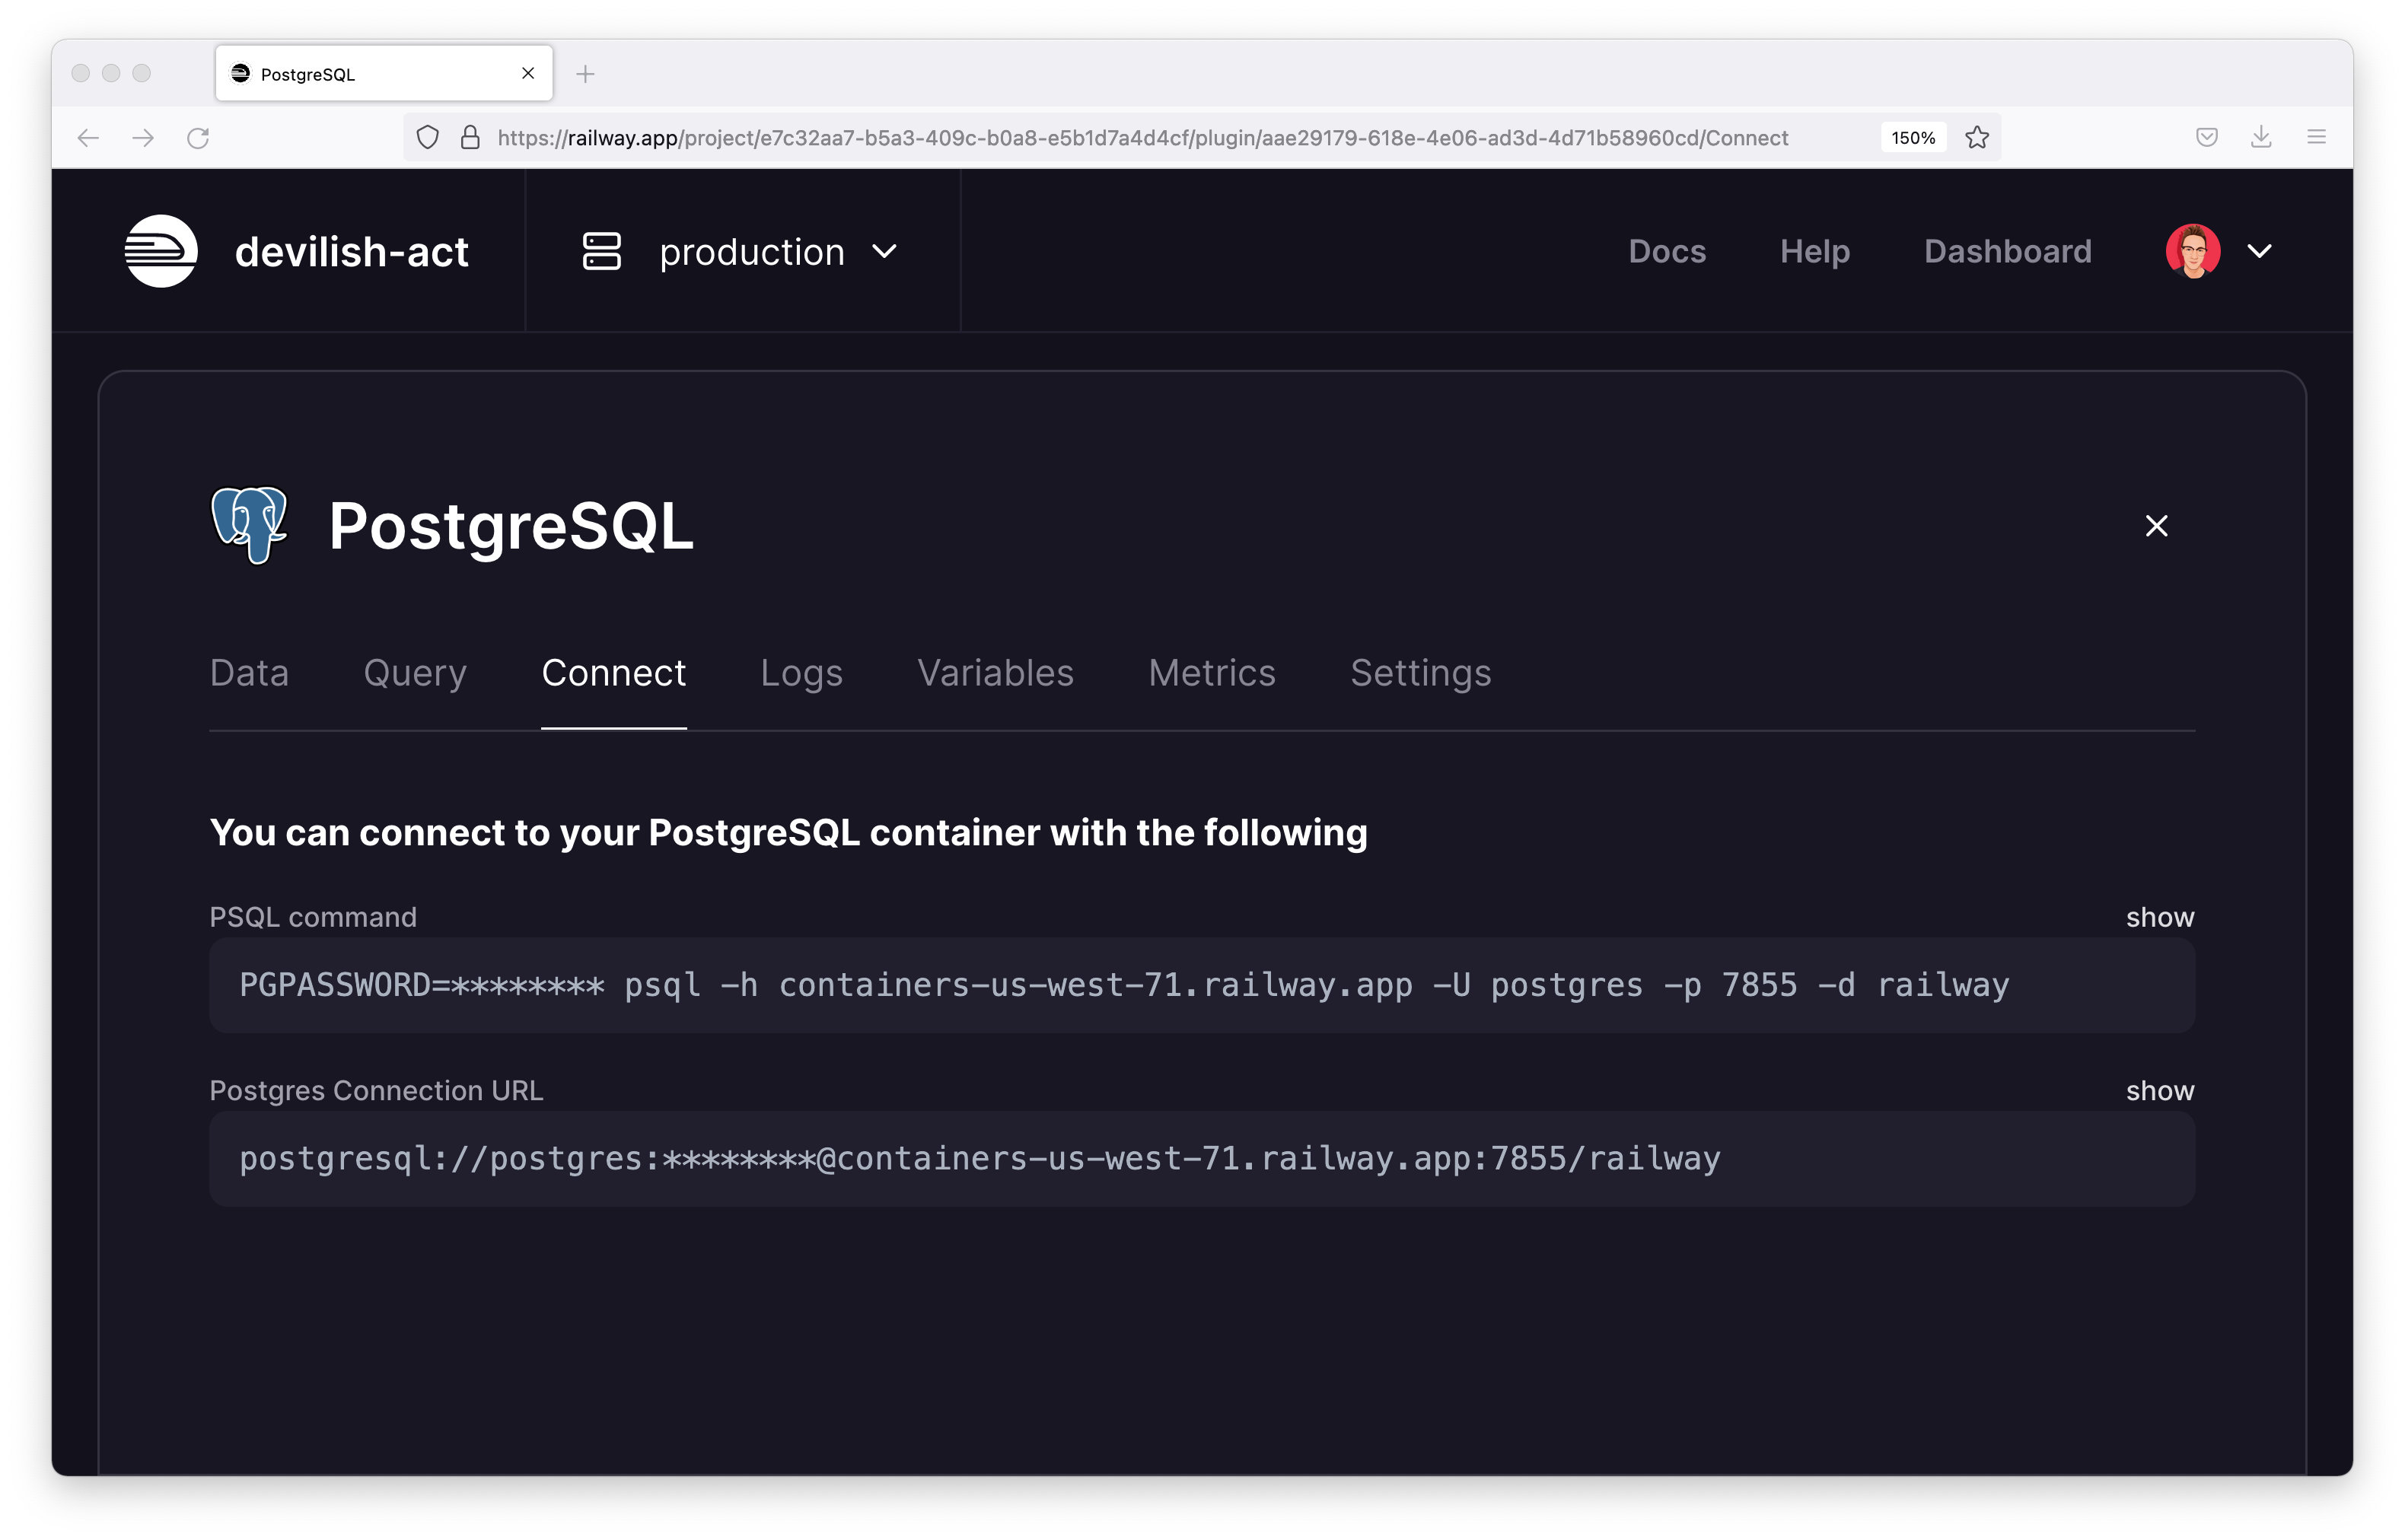
Task: Click the shield tracking protection icon
Action: pos(427,138)
